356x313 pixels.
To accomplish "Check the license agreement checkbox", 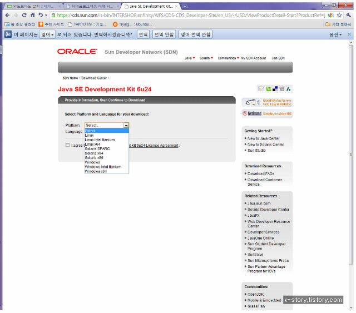I will tap(67, 145).
